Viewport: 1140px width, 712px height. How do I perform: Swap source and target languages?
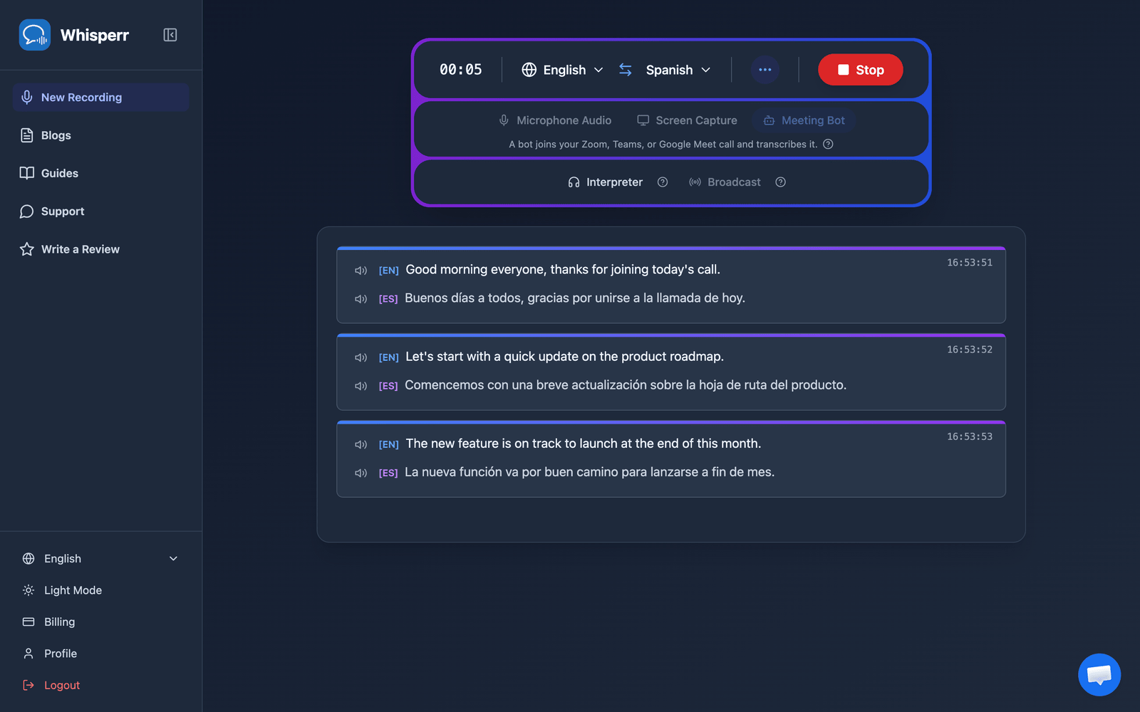pos(626,70)
